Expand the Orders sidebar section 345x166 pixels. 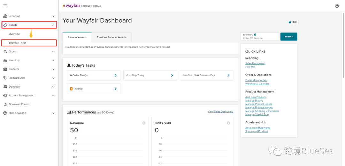click(x=53, y=51)
